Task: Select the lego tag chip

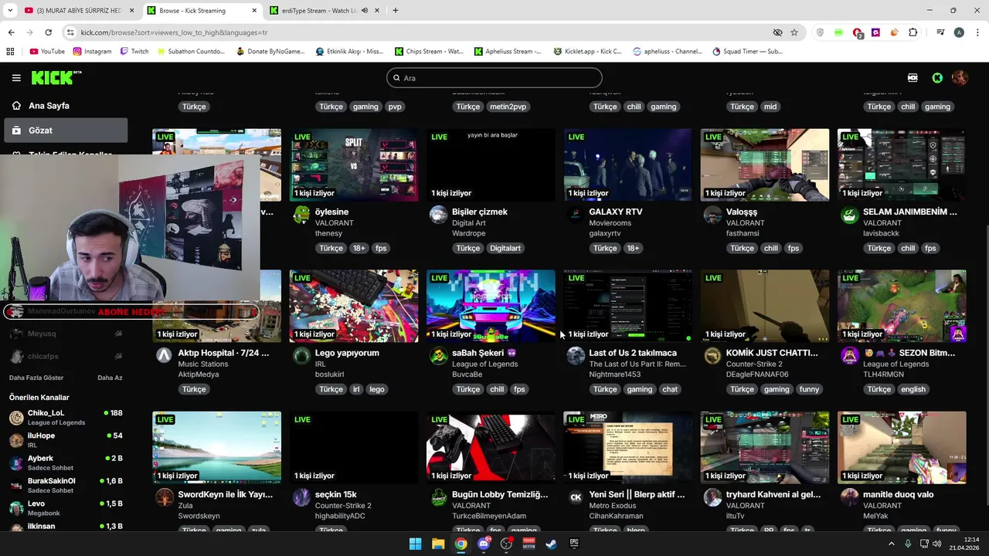Action: pyautogui.click(x=376, y=389)
